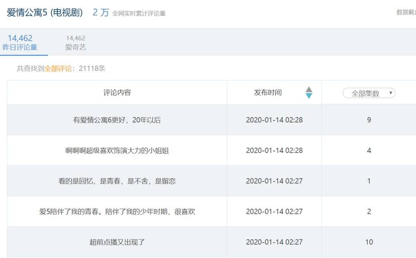Click the gray ascending sort arrow
The height and width of the screenshot is (258, 416).
coord(309,89)
